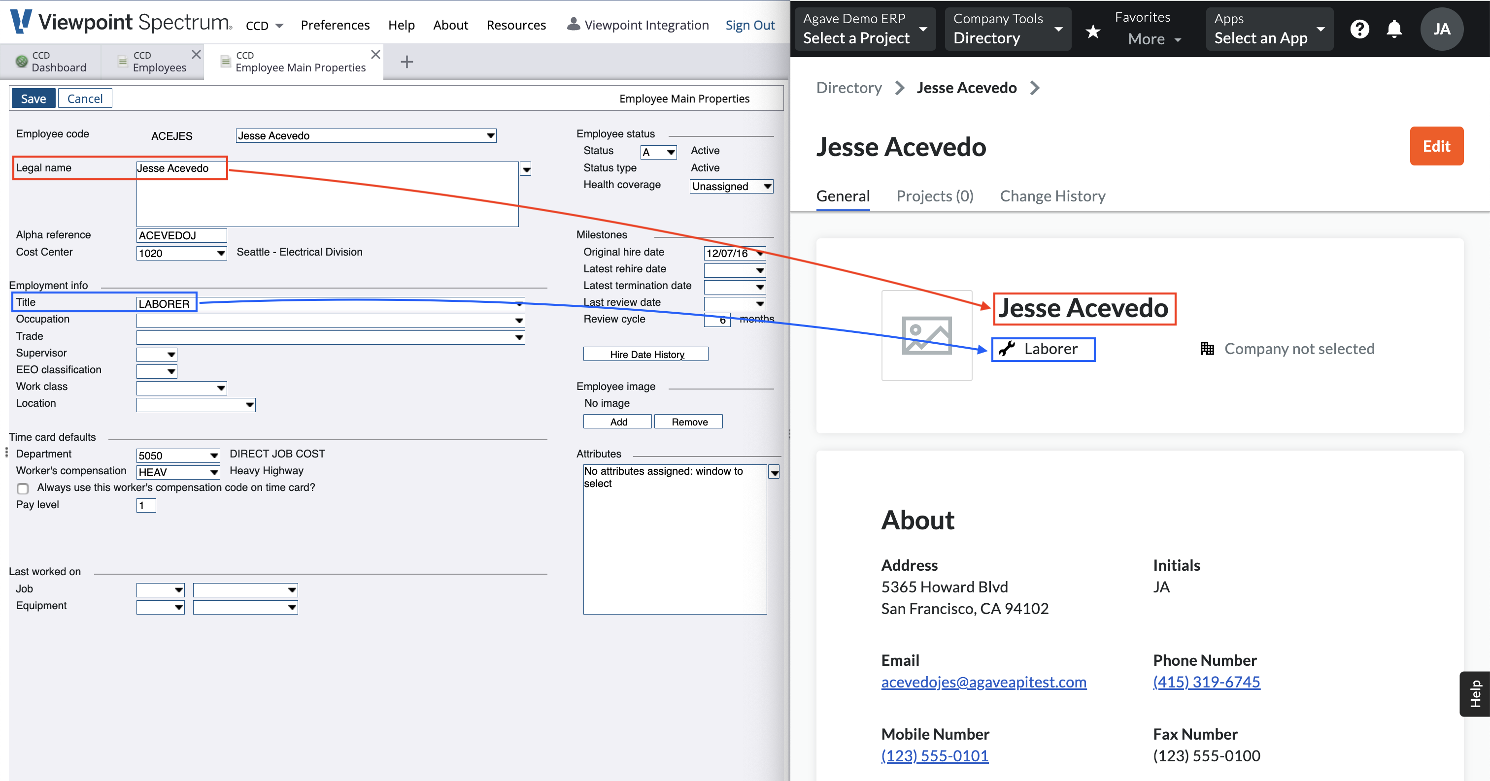Click the notifications bell icon
This screenshot has height=781, width=1490.
(1393, 29)
